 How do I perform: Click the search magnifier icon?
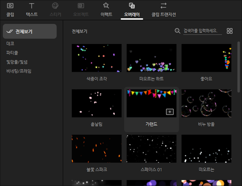pos(178,31)
